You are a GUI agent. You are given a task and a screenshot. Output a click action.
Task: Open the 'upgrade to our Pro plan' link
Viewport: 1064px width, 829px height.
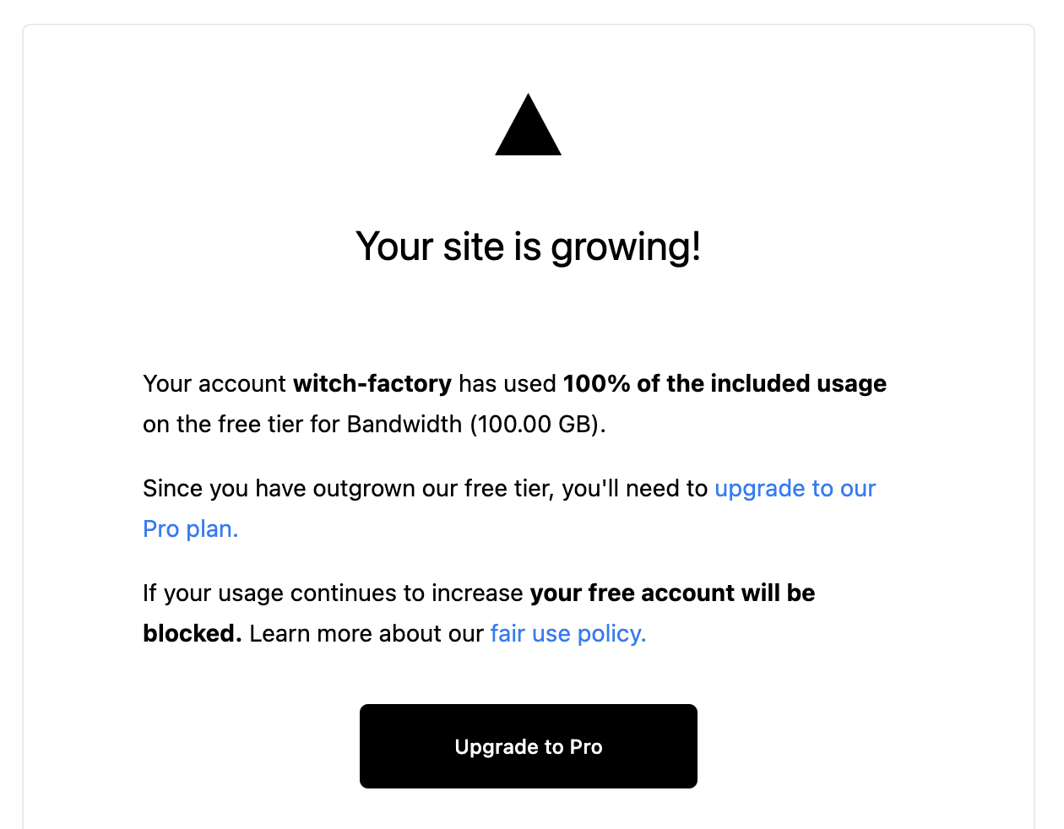pos(795,488)
